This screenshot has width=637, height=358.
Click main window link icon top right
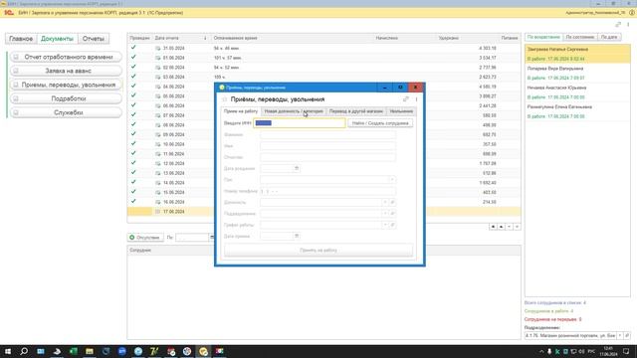pos(618,25)
